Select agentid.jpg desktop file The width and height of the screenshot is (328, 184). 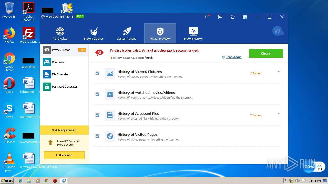tap(28, 63)
